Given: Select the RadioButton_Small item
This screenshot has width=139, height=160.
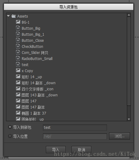Looking at the screenshot, I should click(37, 59).
